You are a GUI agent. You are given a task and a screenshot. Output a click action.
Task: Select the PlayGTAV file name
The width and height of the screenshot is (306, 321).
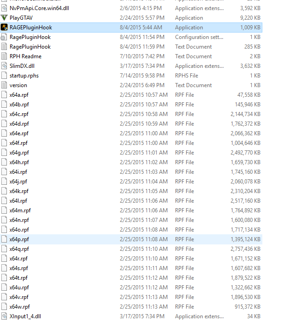point(21,18)
